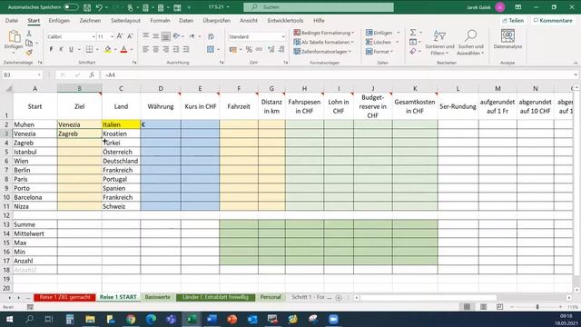
Task: Switch to the Personal sheet tab
Action: 271,297
